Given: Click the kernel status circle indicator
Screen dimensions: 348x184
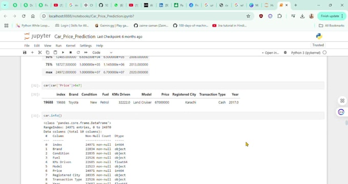Looking at the screenshot, I should [x=324, y=53].
